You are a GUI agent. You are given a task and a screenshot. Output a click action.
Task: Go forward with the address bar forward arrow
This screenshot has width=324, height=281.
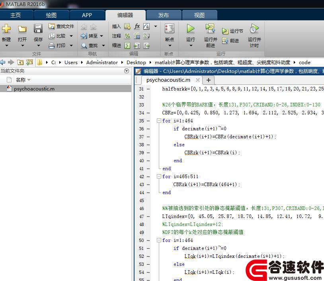(x=11, y=62)
